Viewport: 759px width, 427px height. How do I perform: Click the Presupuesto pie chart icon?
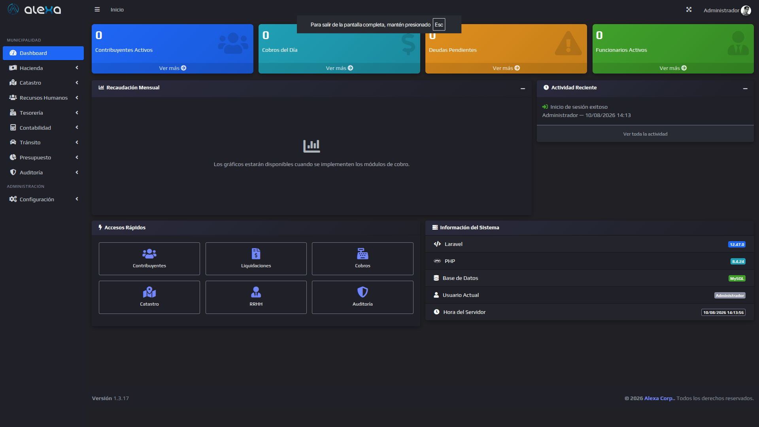point(13,157)
